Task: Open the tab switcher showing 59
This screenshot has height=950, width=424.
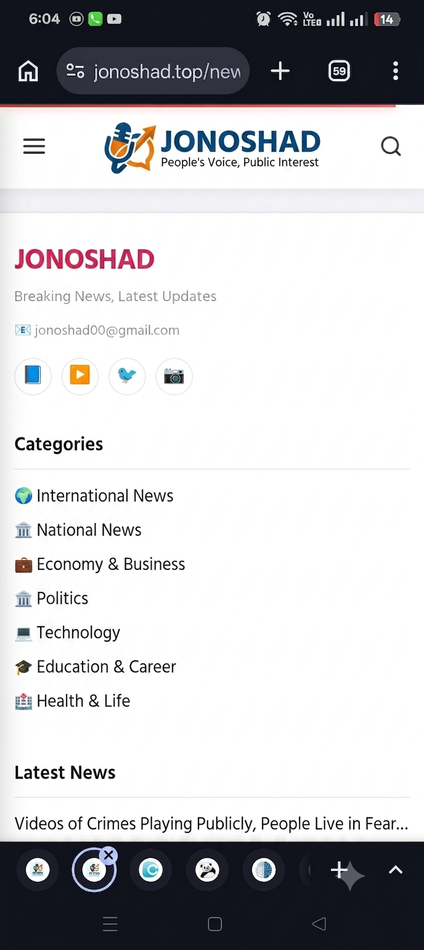Action: (x=339, y=71)
